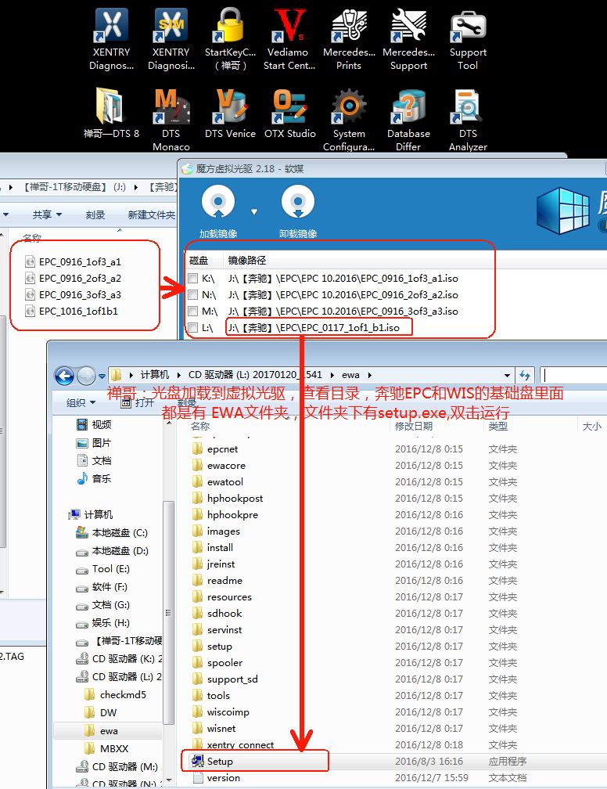Select the hphookpost folder

click(228, 498)
